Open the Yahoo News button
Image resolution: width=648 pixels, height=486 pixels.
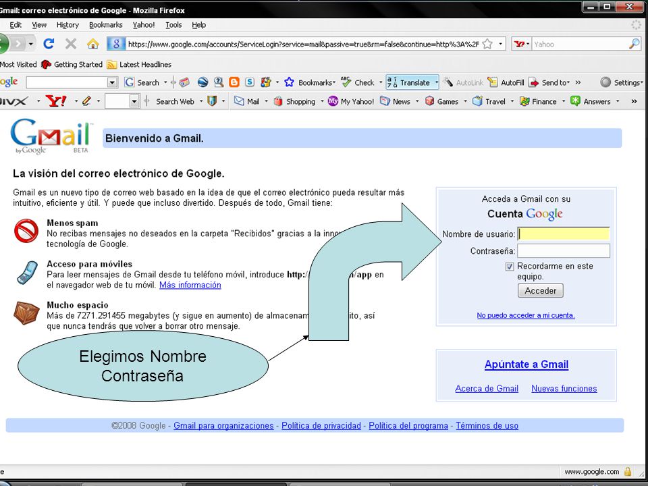point(395,101)
